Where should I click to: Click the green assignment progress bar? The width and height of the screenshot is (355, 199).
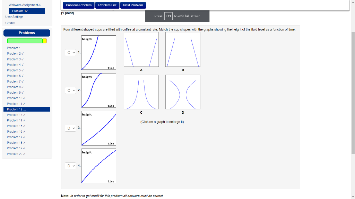tap(24, 40)
